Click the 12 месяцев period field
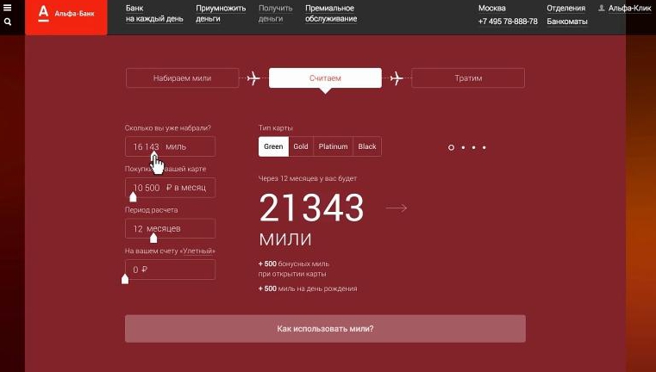The image size is (656, 372). [x=171, y=229]
